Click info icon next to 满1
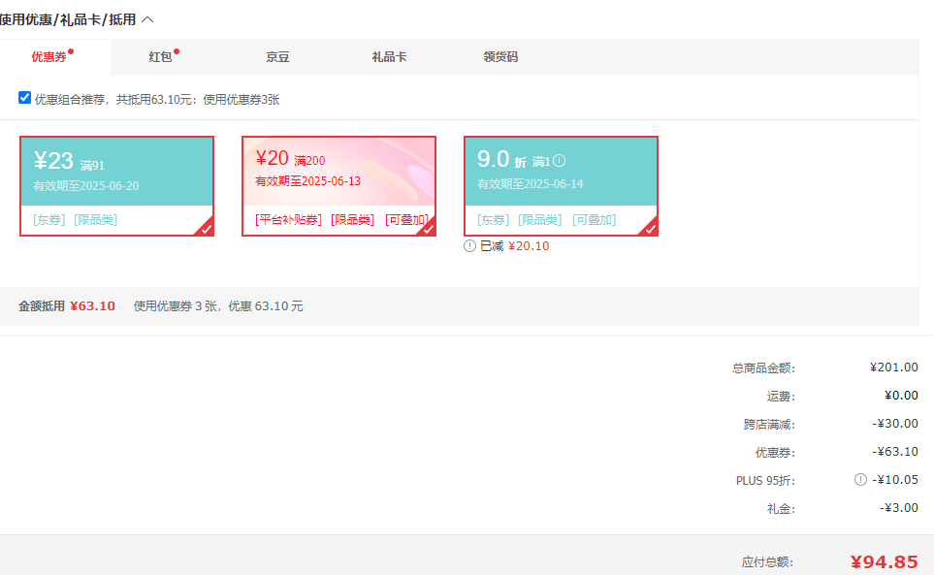The image size is (934, 575). point(559,161)
